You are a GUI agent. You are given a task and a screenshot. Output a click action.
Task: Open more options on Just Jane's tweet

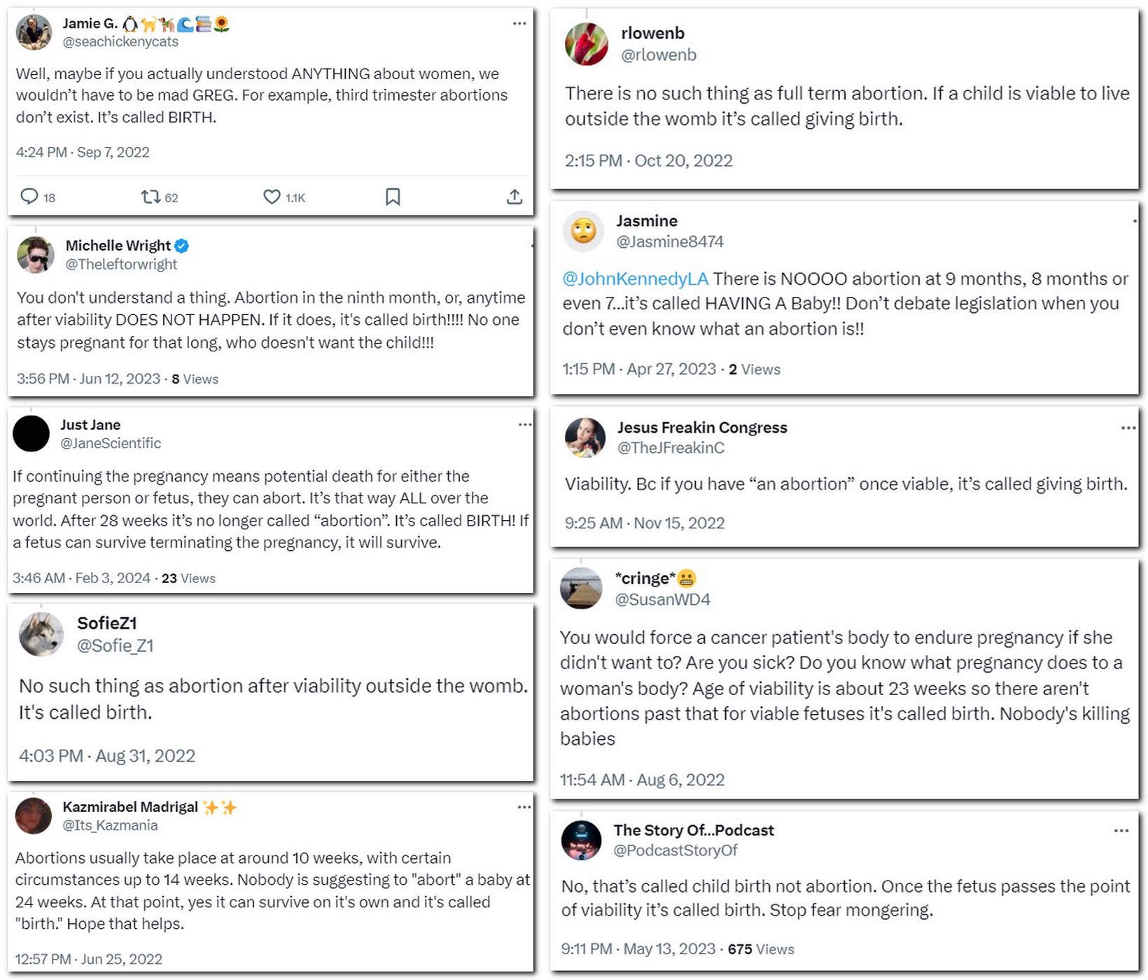(525, 424)
